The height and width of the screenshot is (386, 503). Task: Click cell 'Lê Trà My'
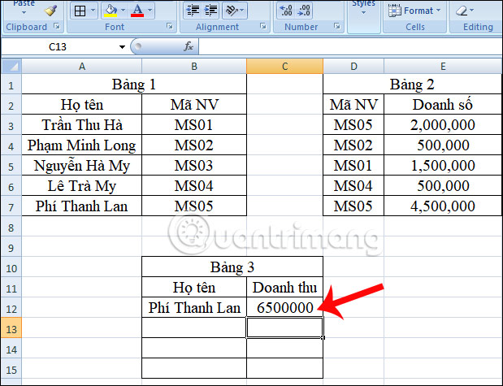[82, 186]
